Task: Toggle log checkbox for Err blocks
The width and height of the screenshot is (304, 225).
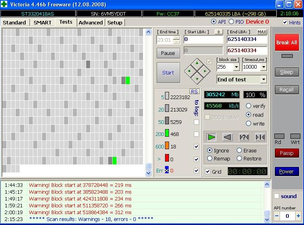Action: point(196,170)
